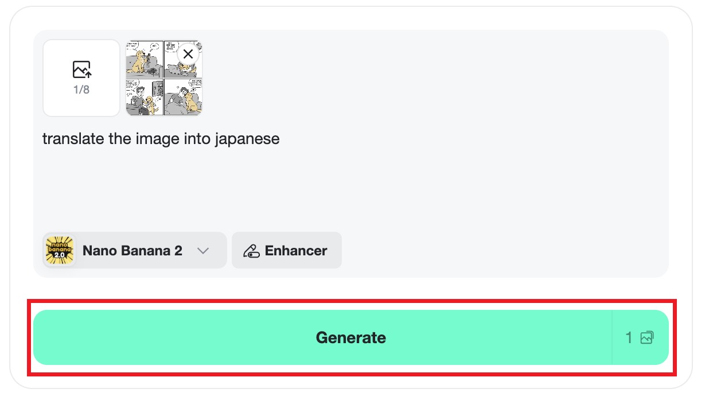This screenshot has width=709, height=412.
Task: Click the bottom-left panel of the comic thumbnail
Action: tap(143, 98)
